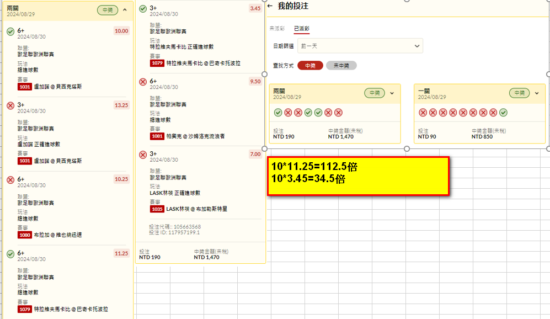Click the 中獎 badge in left 兩關 header
Screen dimensions: 550x319
pyautogui.click(x=107, y=10)
